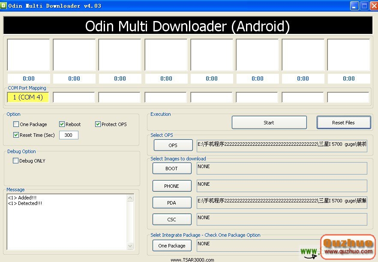The height and width of the screenshot is (262, 378).
Task: Choose a BOOT image file
Action: tap(172, 169)
